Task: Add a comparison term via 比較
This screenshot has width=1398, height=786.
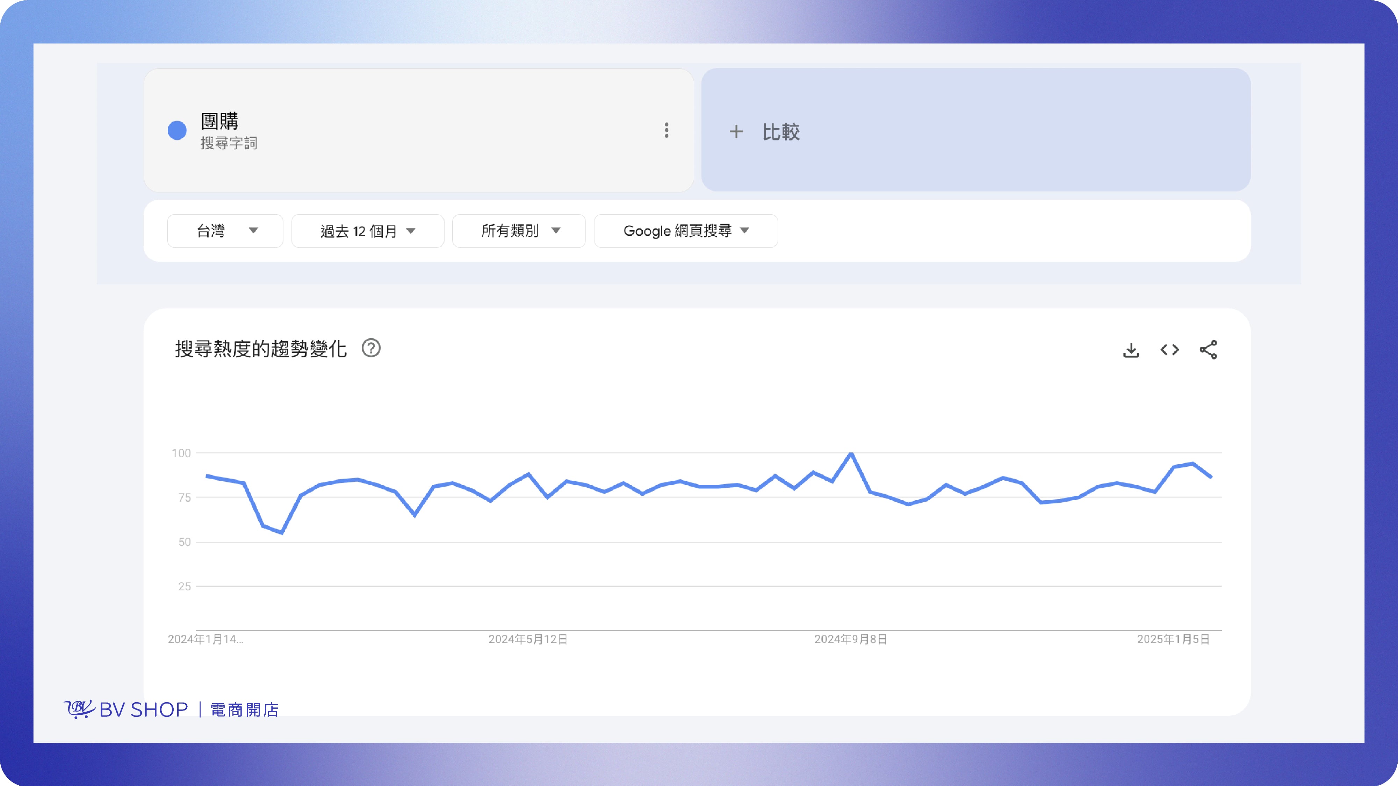Action: click(976, 130)
